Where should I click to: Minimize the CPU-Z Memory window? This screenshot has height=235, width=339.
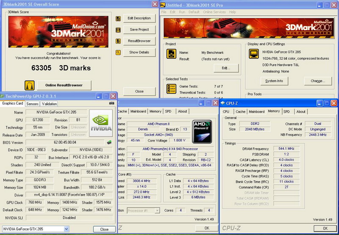click(x=320, y=103)
